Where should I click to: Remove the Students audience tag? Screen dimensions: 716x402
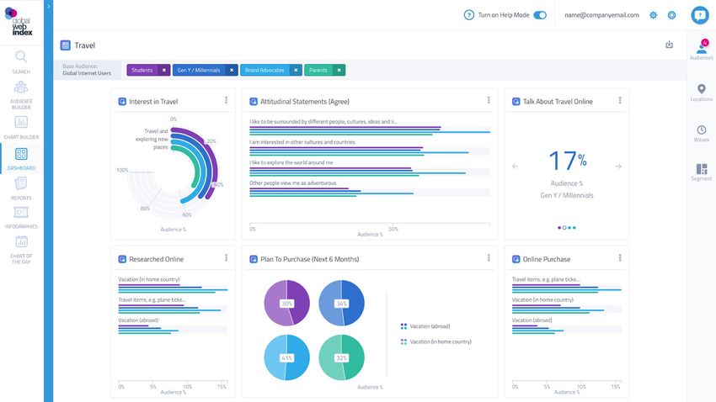point(163,70)
